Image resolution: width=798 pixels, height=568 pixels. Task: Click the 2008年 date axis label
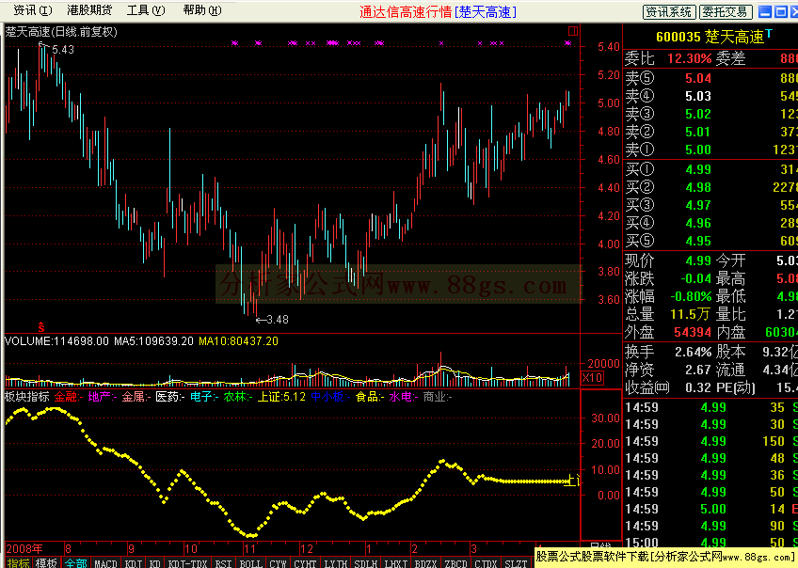coord(24,548)
